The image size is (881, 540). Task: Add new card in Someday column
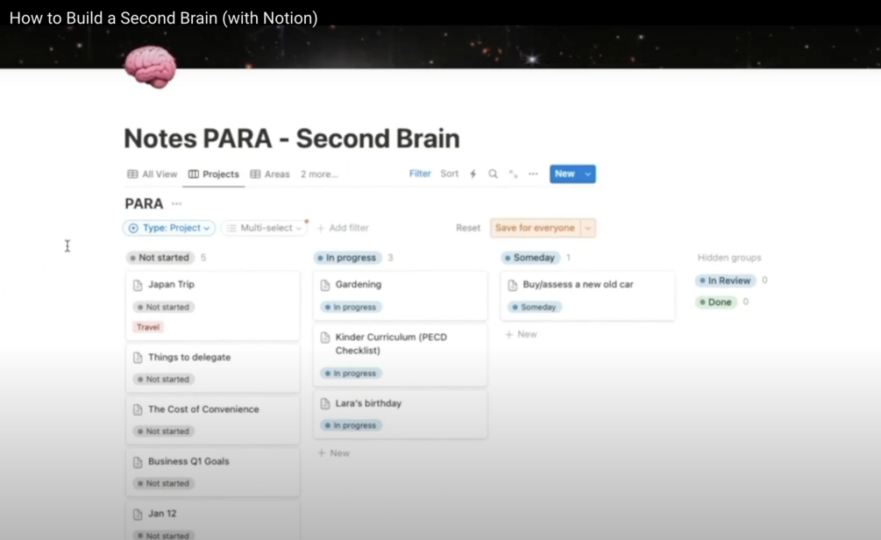point(521,334)
